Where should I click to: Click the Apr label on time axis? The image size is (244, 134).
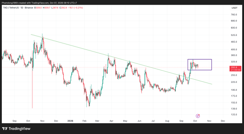[x=111, y=121]
